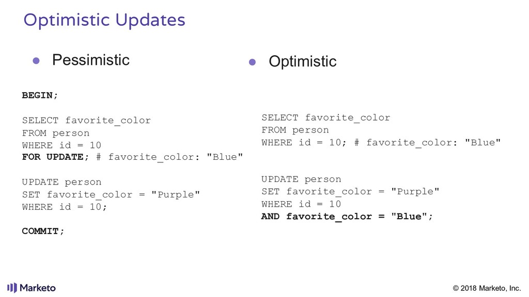Click the Pessimistic heading
Screen dimensions: 529x297
click(x=91, y=60)
